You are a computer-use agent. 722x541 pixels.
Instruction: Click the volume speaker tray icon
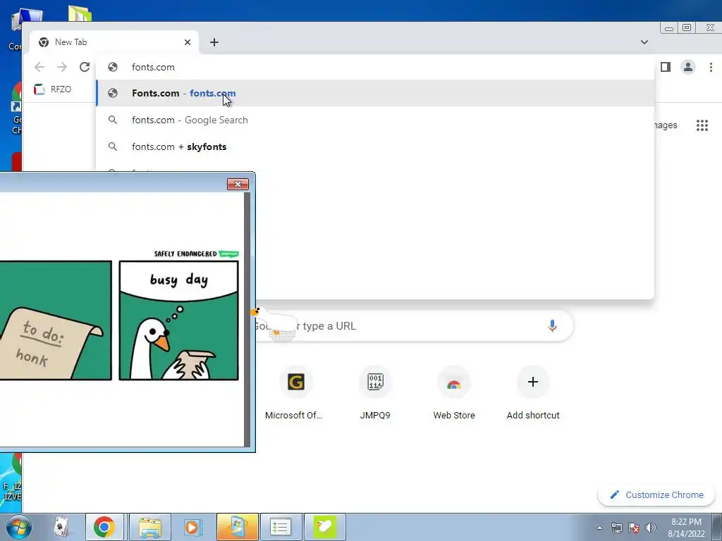pyautogui.click(x=651, y=528)
